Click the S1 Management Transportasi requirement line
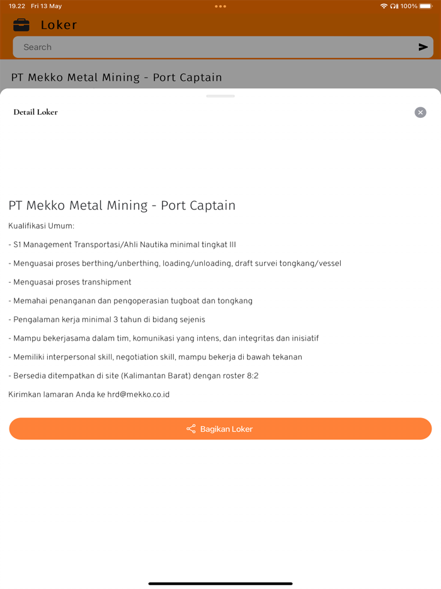 click(x=122, y=245)
